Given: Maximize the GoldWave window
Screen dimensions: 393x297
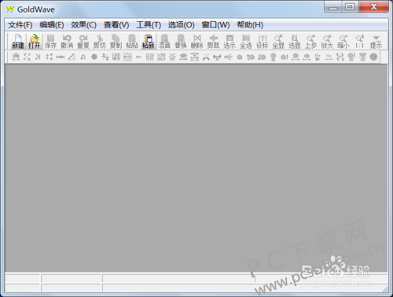Looking at the screenshot, I should [x=350, y=7].
